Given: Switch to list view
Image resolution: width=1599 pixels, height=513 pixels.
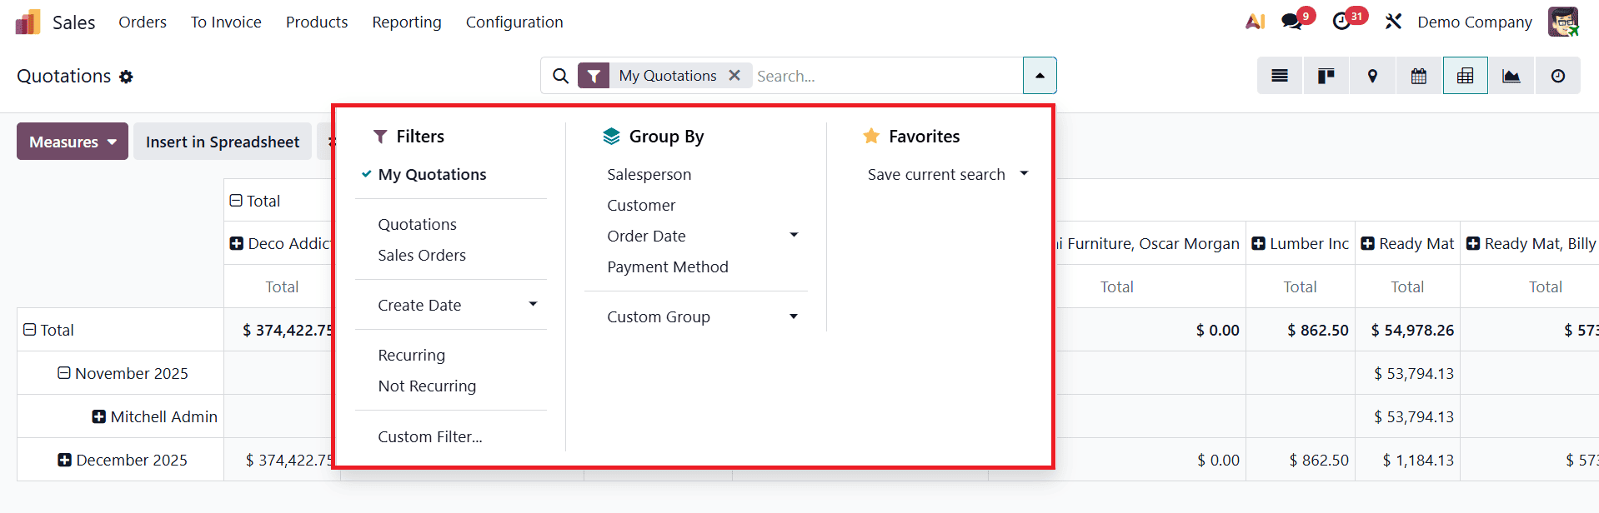Looking at the screenshot, I should [1280, 76].
